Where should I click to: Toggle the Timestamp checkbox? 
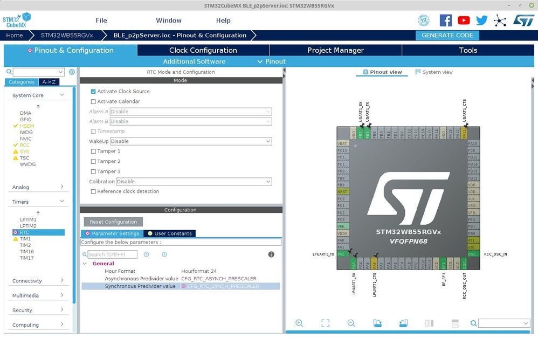pos(93,132)
